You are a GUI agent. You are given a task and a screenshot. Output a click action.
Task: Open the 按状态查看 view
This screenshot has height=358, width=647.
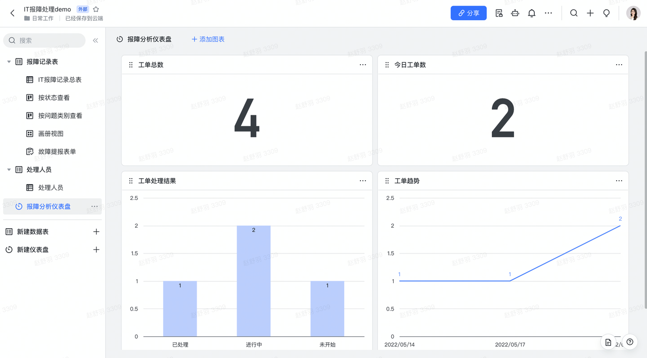[x=54, y=98]
